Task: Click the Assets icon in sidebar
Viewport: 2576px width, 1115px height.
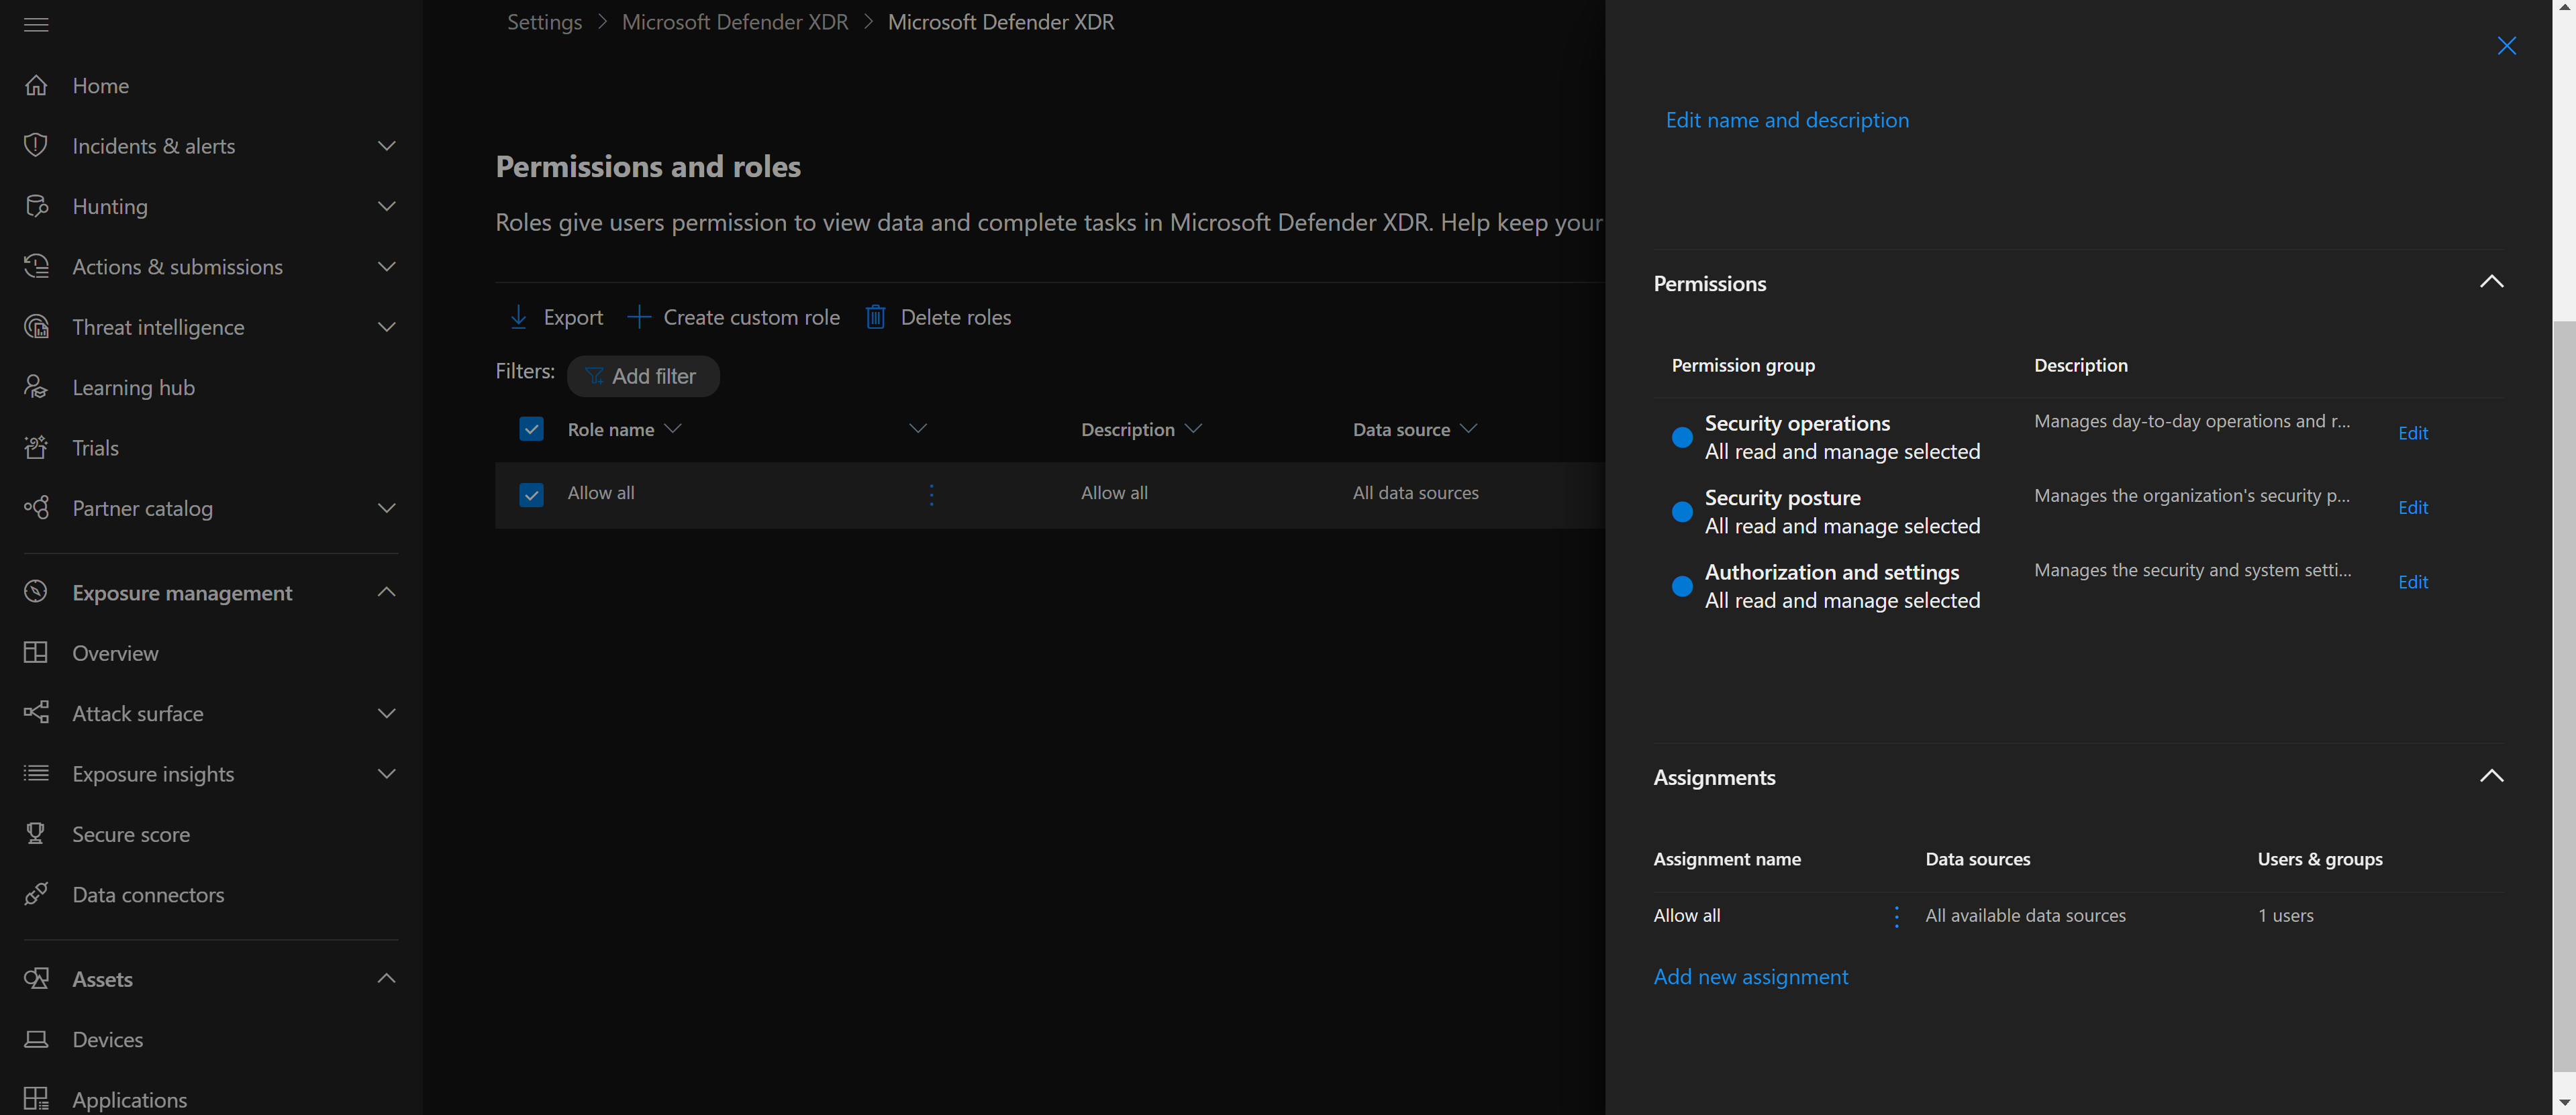Action: [x=36, y=979]
